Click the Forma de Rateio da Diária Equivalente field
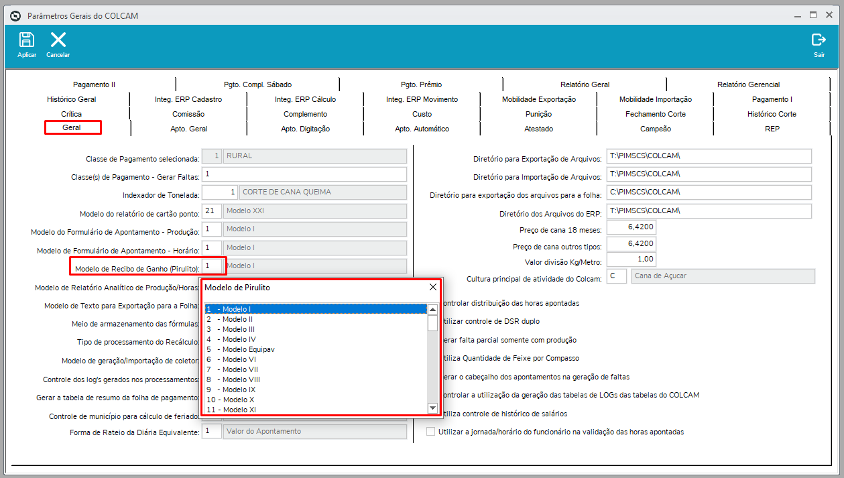This screenshot has width=844, height=478. [x=212, y=432]
